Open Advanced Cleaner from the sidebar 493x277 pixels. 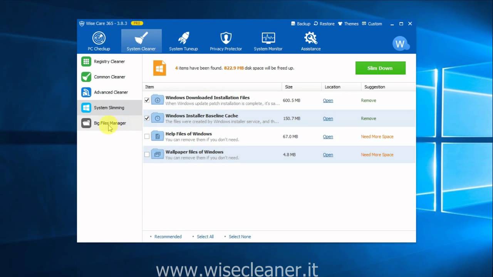(111, 92)
